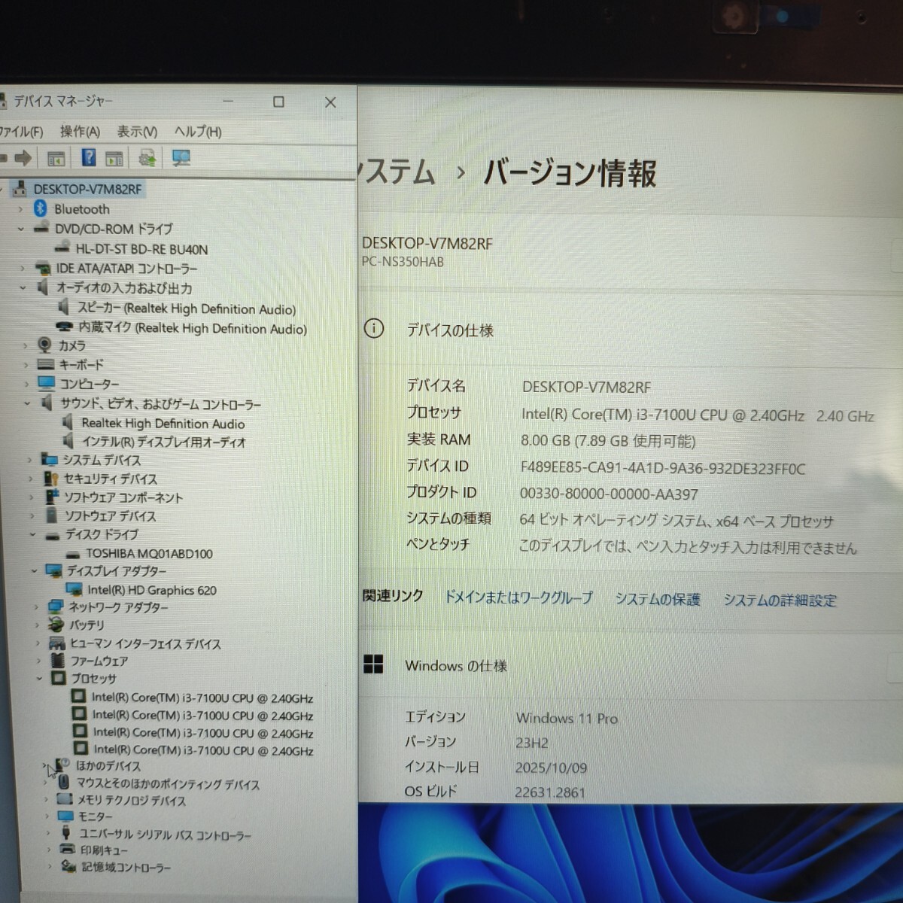Select インテル(R) ディスプレイ用オーディオ entry

[x=163, y=442]
